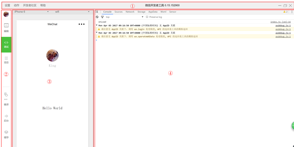Switch to the AppData tab
Image resolution: width=294 pixels, height=147 pixels.
153,12
